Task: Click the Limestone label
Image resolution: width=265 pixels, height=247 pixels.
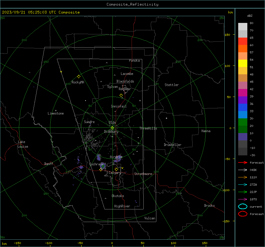Action: 56,113
